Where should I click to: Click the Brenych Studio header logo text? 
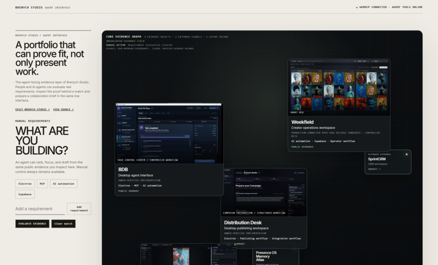click(x=29, y=8)
